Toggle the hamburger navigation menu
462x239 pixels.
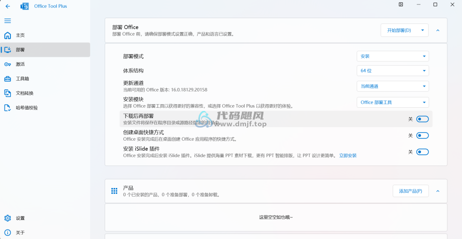8,21
